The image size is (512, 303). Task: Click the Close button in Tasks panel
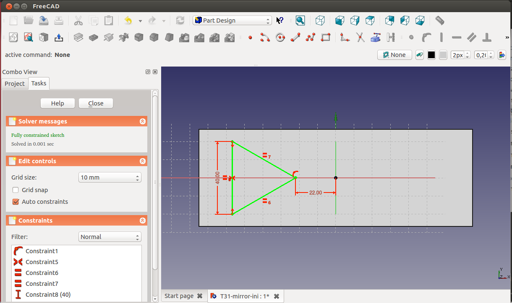[96, 103]
